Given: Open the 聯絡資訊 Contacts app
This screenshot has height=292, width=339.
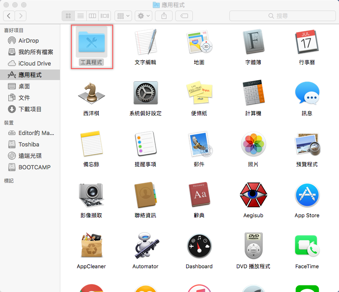Looking at the screenshot, I should [145, 195].
